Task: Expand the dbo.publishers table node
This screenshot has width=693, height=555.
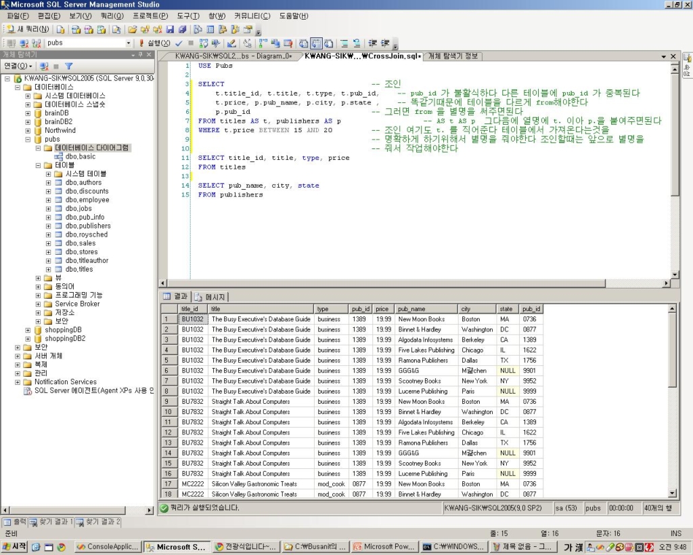Action: (49, 226)
